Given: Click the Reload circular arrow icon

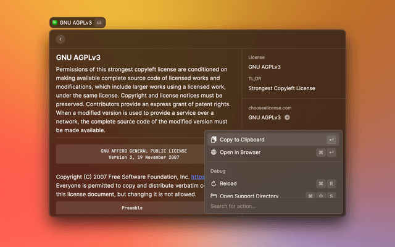Looking at the screenshot, I should [x=214, y=184].
